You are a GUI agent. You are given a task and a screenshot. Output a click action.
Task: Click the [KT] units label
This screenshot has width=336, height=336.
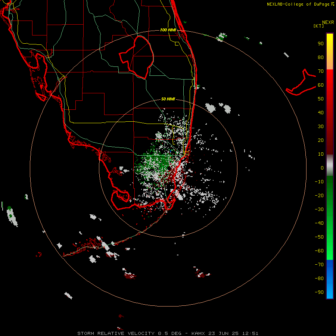coord(319,26)
